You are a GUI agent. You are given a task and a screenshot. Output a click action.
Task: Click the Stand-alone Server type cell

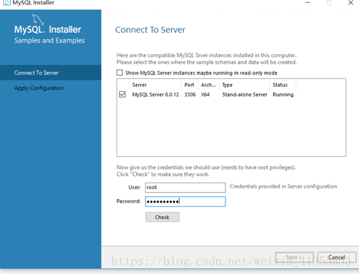[244, 95]
